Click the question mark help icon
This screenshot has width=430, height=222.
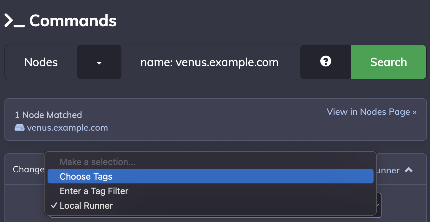[326, 61]
